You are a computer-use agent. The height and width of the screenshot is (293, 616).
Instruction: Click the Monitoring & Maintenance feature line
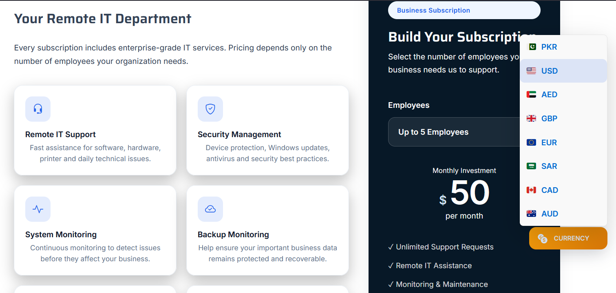tap(438, 284)
